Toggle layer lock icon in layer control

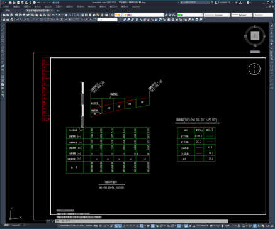click(125, 15)
